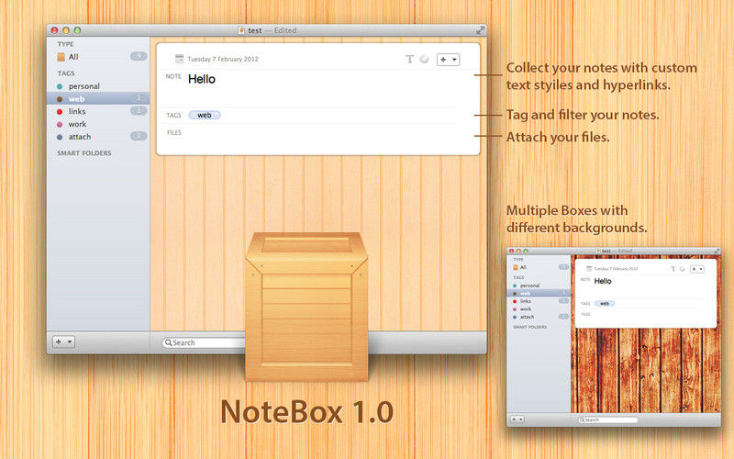
Task: Select links tag in small window
Action: tap(539, 301)
